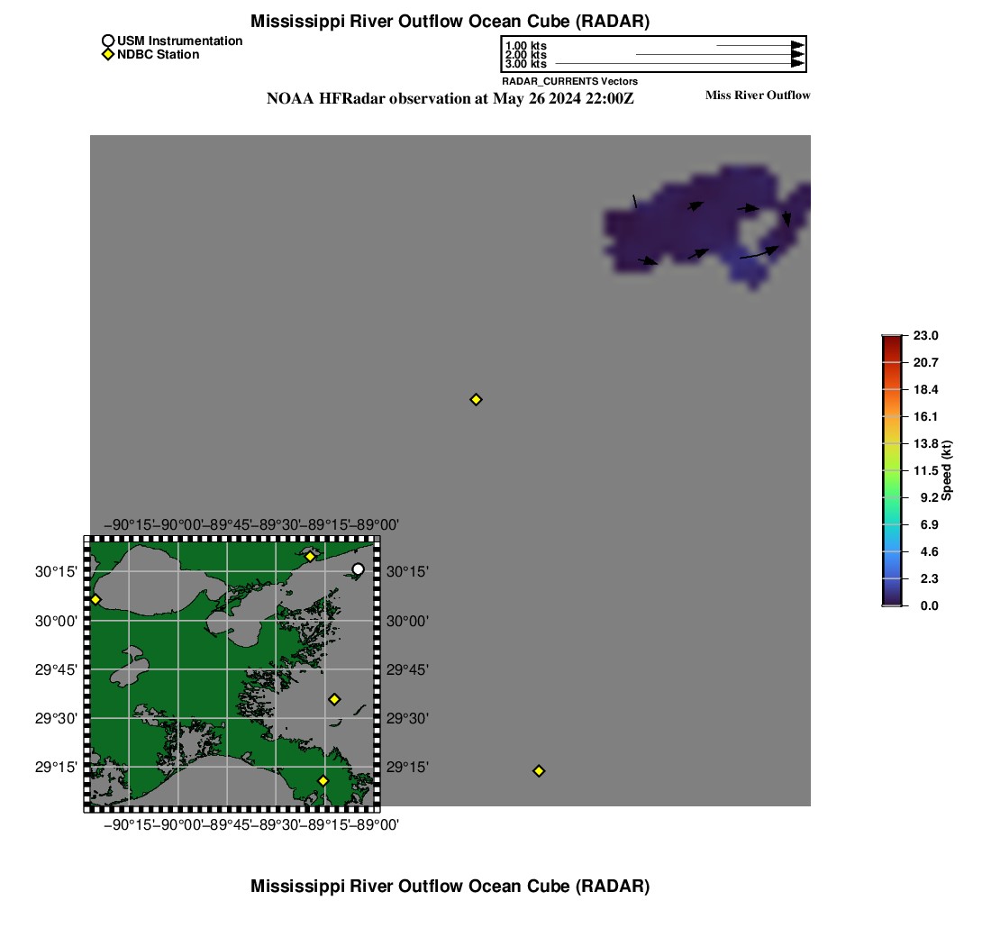Click the "Miss River Outflow" label
Image resolution: width=991 pixels, height=946 pixels.
pos(757,96)
